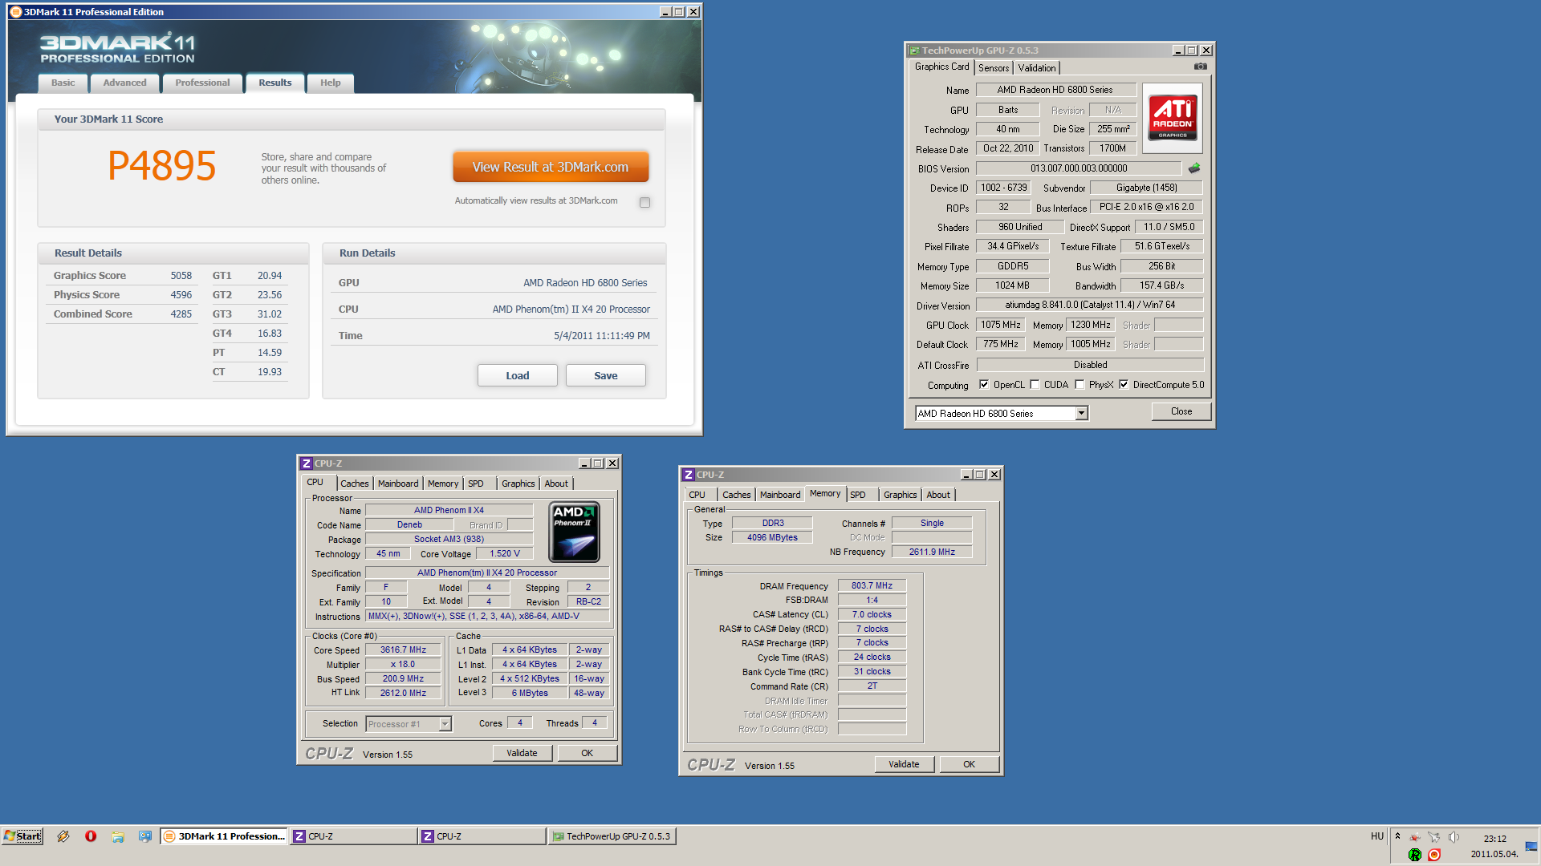This screenshot has width=1541, height=866.
Task: Expand hidden system tray icons
Action: point(1397,836)
